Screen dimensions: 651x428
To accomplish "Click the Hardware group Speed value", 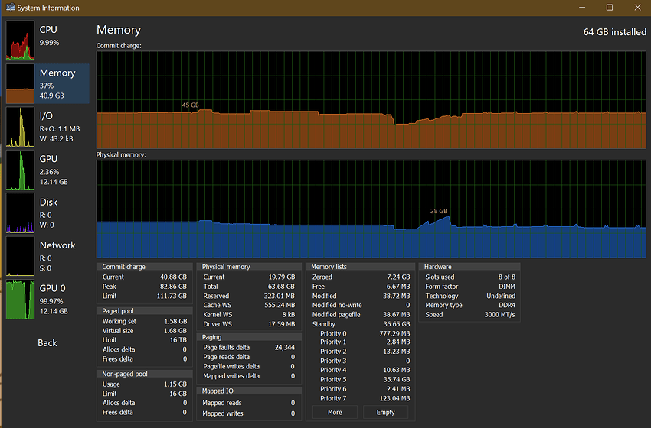I will point(502,315).
